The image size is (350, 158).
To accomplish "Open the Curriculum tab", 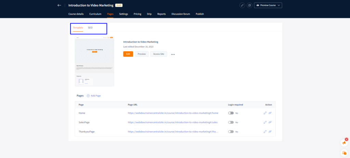I will (x=95, y=14).
